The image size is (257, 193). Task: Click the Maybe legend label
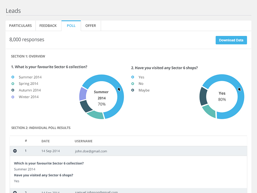(144, 90)
